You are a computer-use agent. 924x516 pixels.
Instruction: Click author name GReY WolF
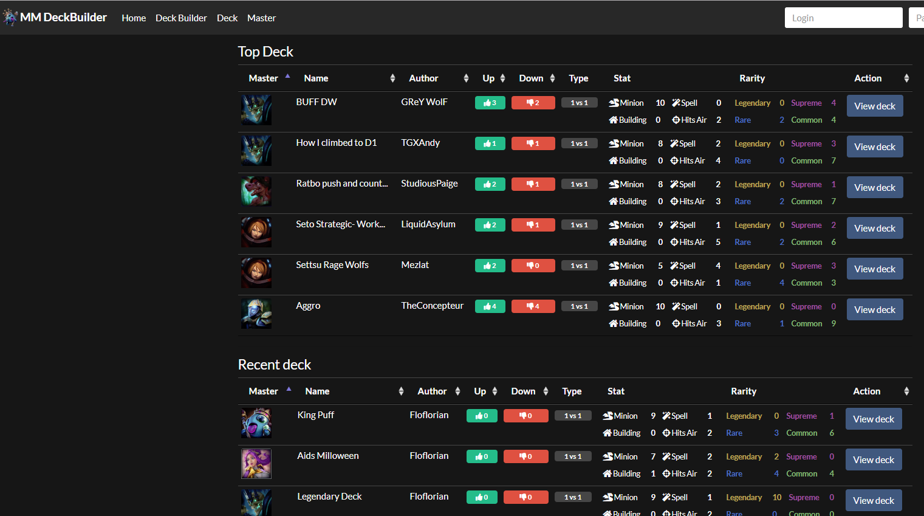(x=424, y=101)
